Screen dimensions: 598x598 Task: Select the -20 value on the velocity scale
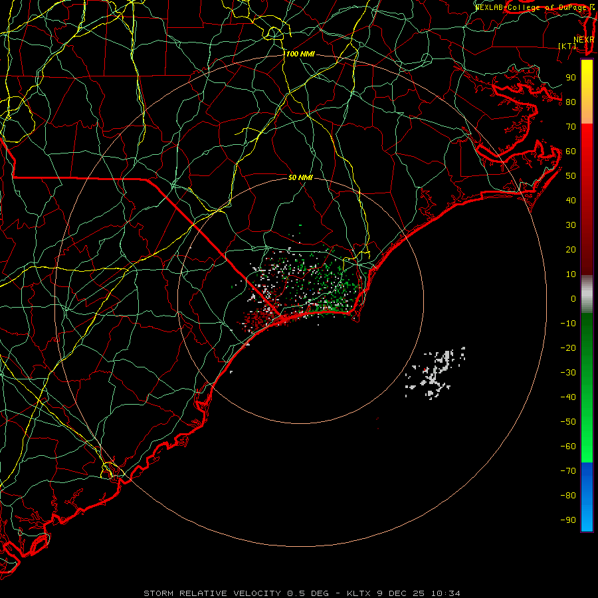[x=568, y=348]
